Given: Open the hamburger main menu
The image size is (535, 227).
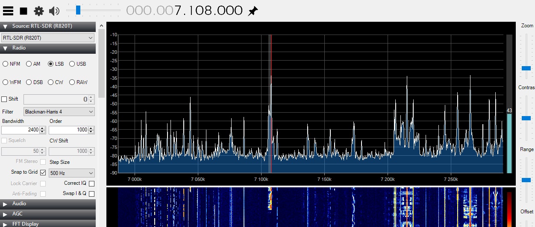Looking at the screenshot, I should click(x=8, y=11).
